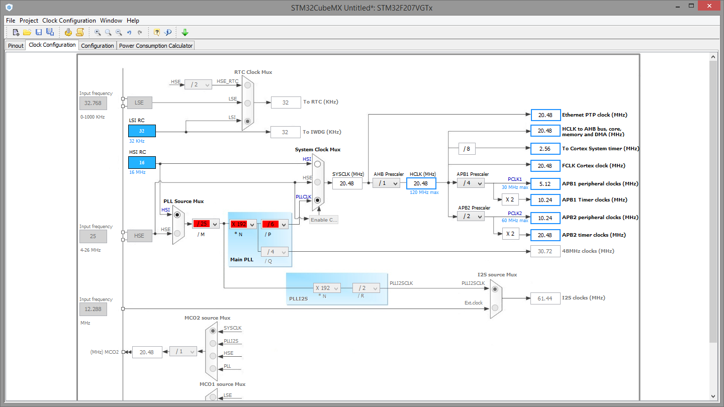Open the AHB Prescaler dropdown
This screenshot has height=407, width=724.
point(386,183)
